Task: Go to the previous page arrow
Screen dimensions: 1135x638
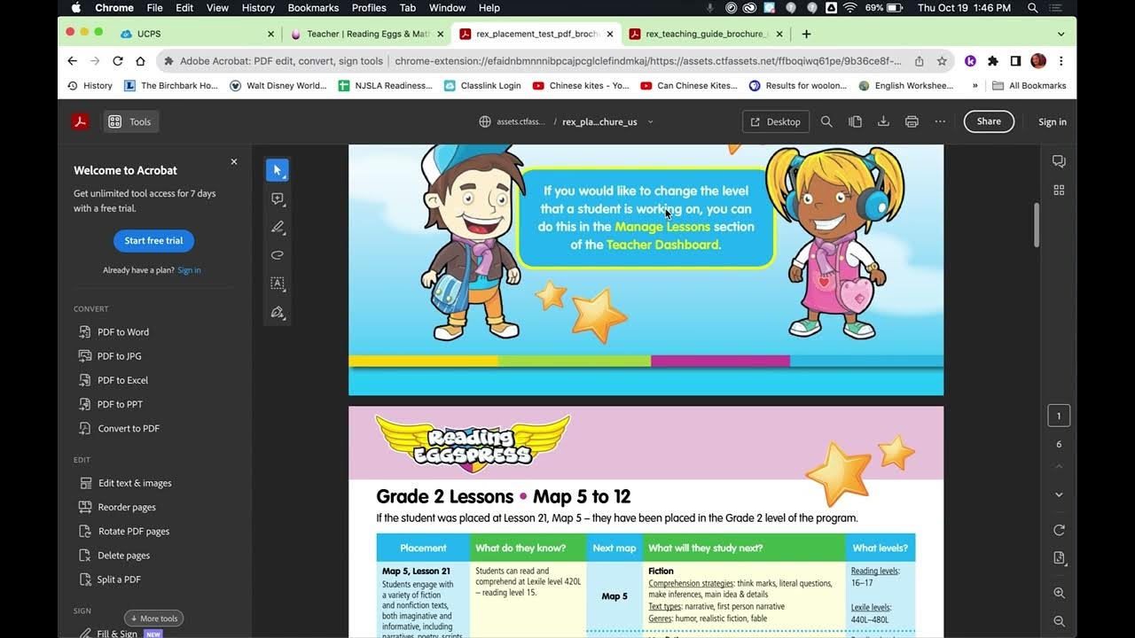Action: point(1059,467)
